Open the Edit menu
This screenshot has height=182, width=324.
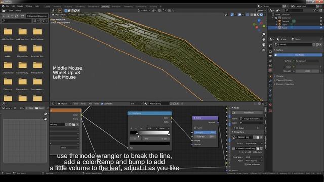pos(13,6)
